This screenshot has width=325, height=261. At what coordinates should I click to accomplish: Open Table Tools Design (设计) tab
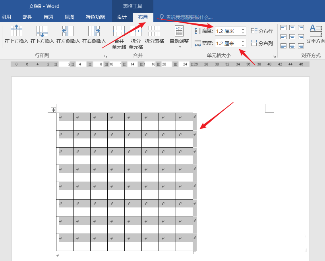tap(122, 17)
